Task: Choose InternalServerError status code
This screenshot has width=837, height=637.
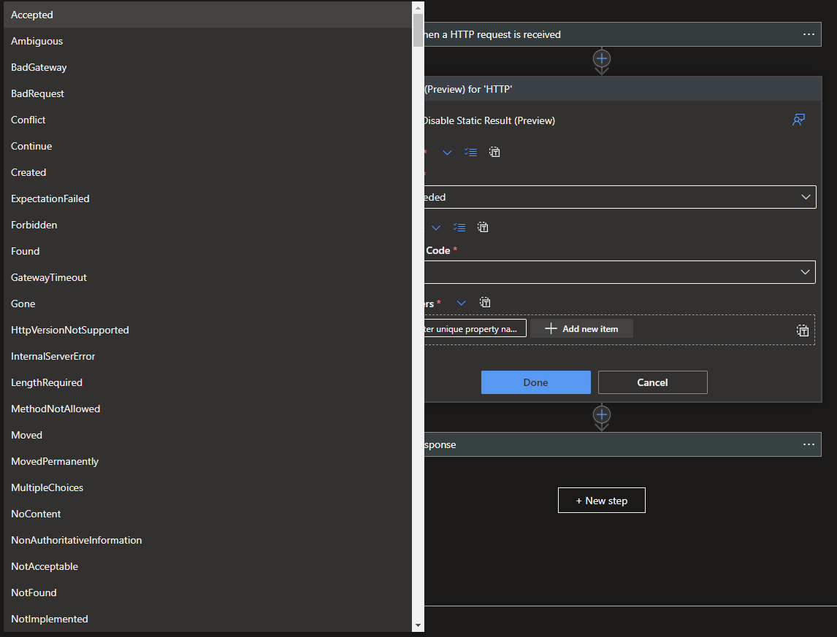Action: click(x=207, y=356)
